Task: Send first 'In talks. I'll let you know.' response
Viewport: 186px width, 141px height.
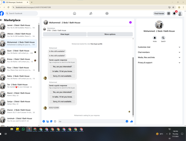Action: pyautogui.click(x=62, y=71)
